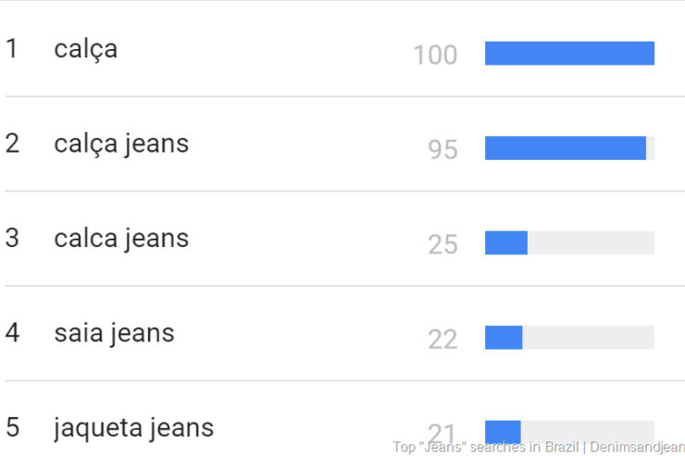Viewport: 685px width, 456px height.
Task: Click rank number 2 in the list
Action: click(x=12, y=144)
